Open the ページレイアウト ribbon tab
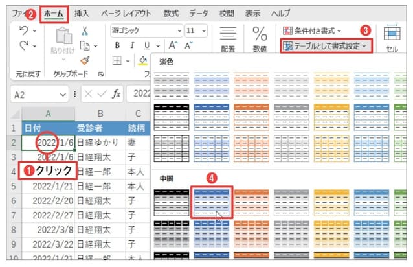This screenshot has height=267, width=413. 126,13
